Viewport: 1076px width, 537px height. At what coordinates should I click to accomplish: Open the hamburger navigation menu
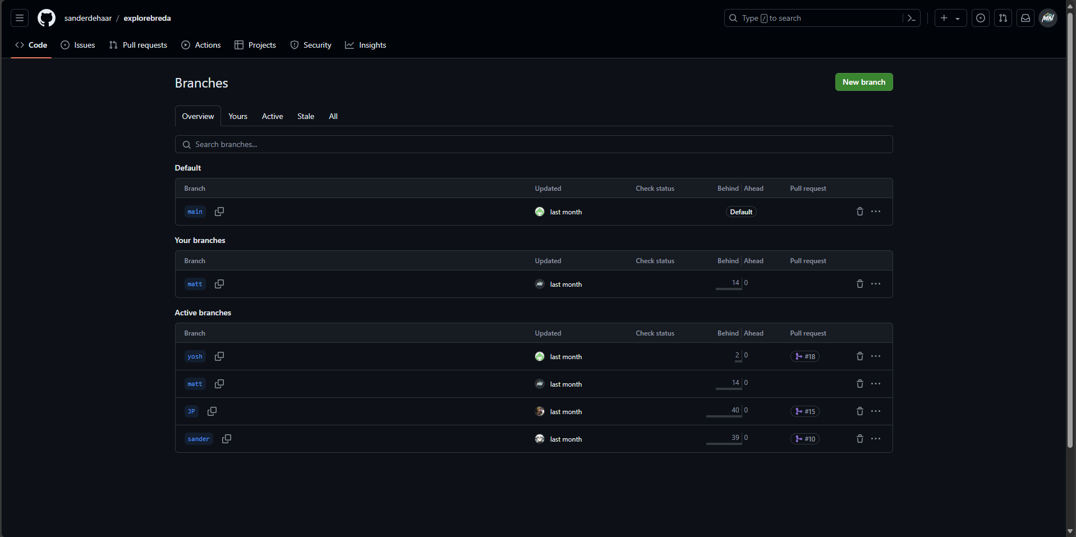tap(20, 18)
